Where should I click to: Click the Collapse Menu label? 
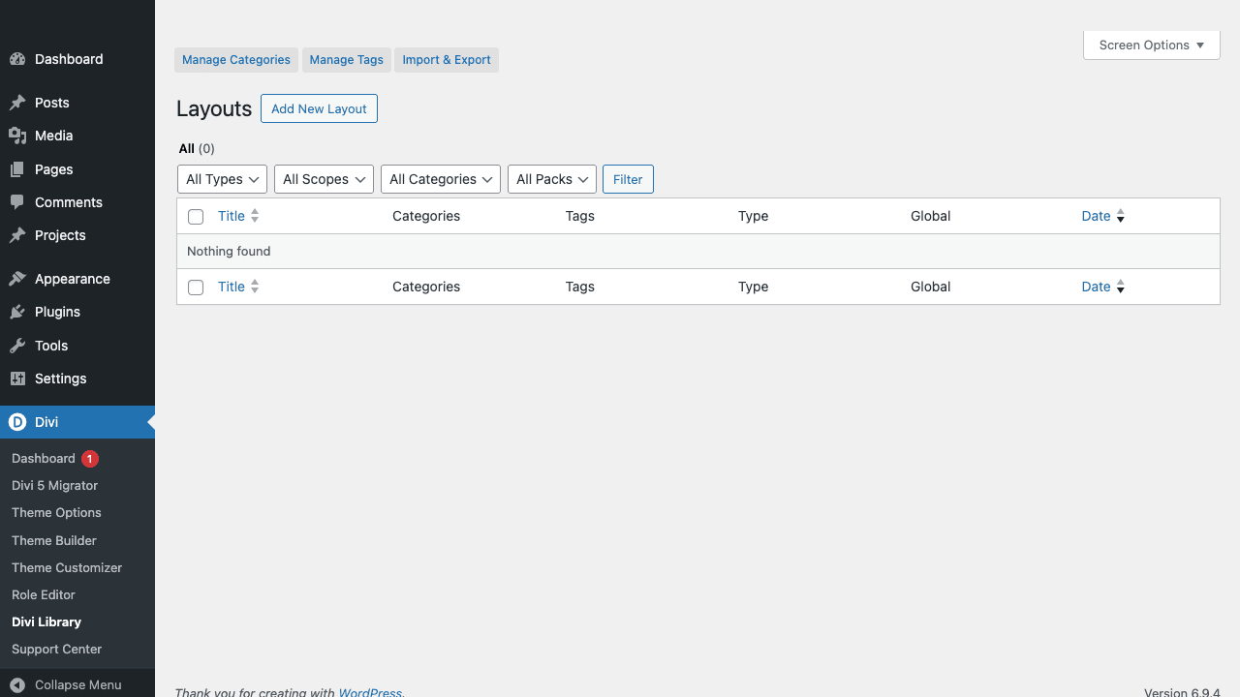click(78, 684)
